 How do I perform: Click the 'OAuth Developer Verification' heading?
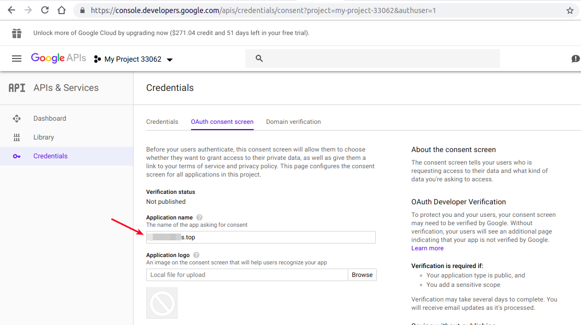tap(458, 202)
